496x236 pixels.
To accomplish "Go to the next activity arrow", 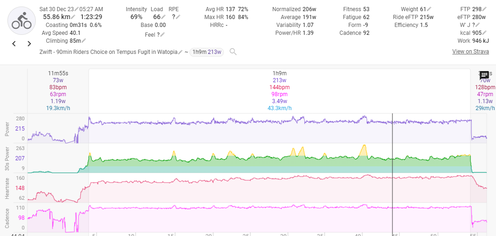I will [29, 44].
